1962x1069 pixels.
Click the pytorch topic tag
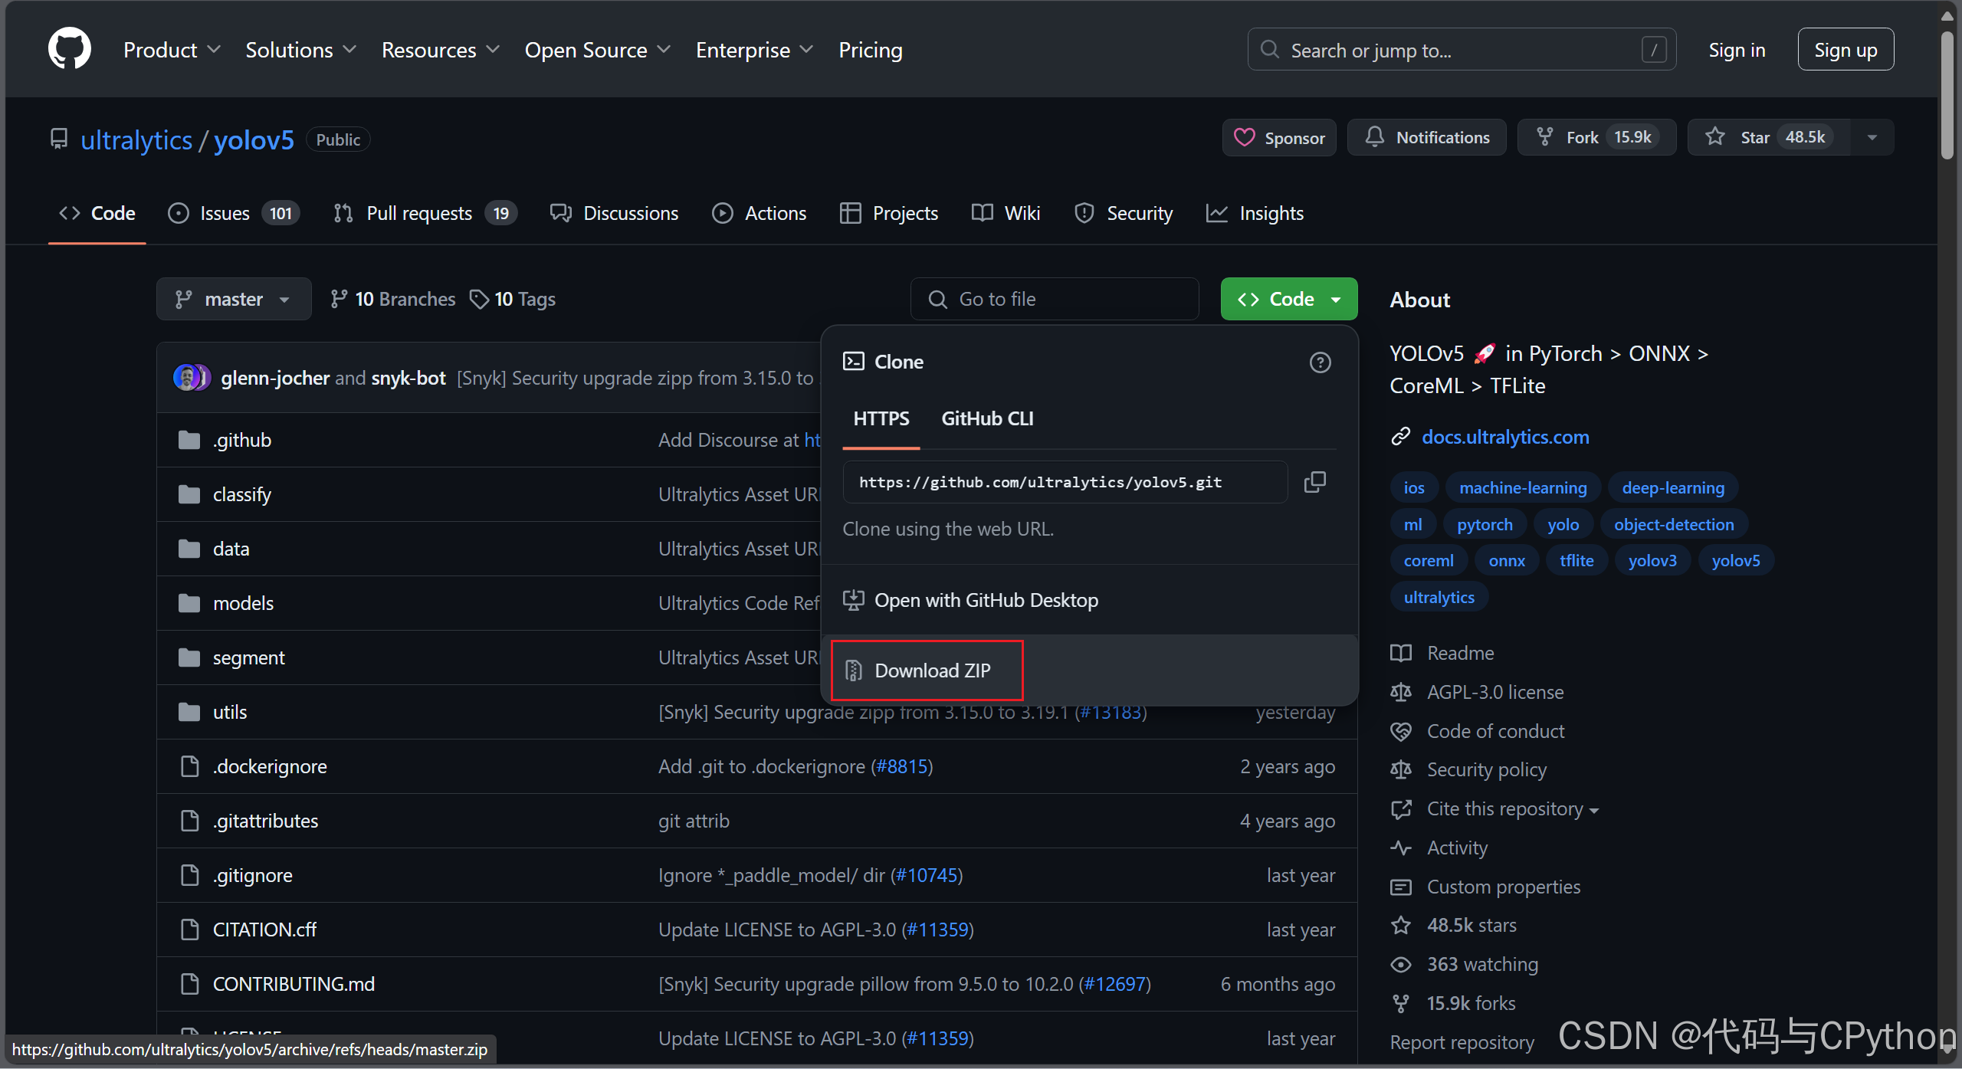[x=1485, y=524]
